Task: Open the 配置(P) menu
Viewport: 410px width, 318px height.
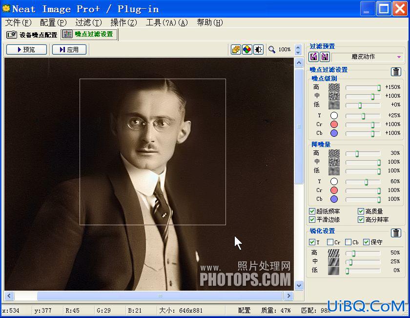Action: click(53, 23)
